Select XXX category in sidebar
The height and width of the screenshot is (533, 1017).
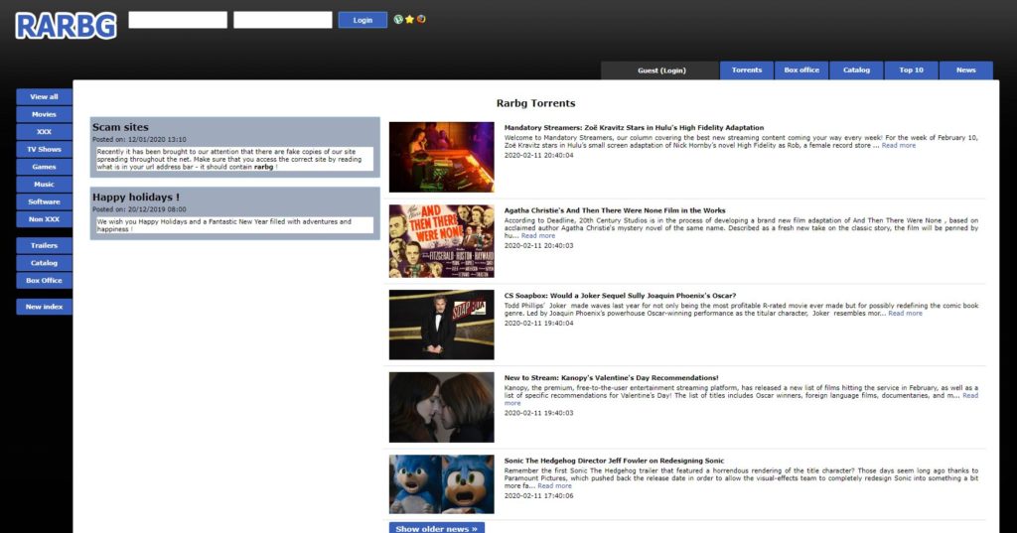point(44,132)
